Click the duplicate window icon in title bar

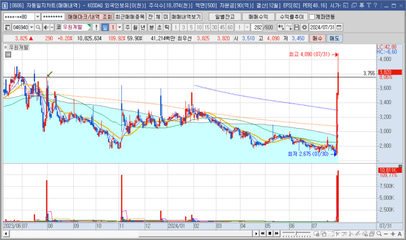[x=354, y=5]
